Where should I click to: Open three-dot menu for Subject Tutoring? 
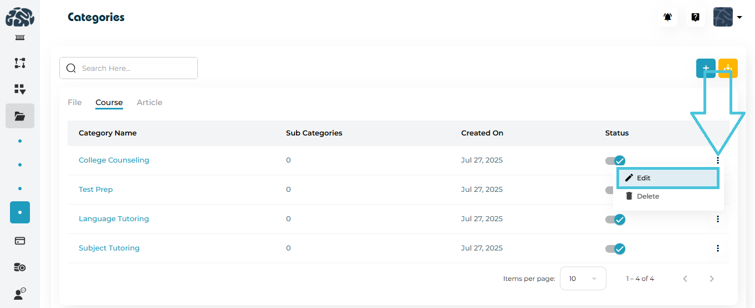click(718, 248)
